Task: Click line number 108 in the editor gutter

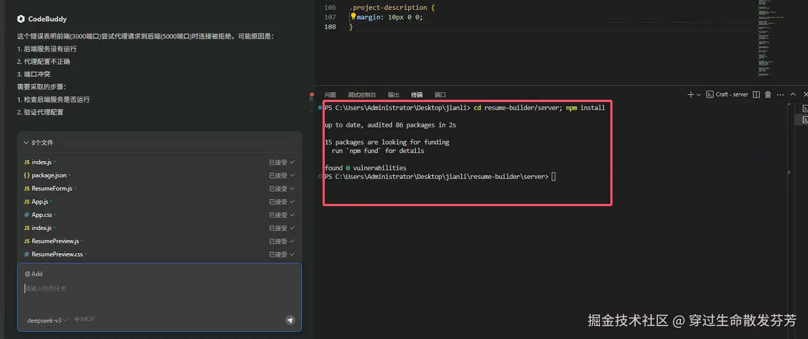Action: click(330, 27)
